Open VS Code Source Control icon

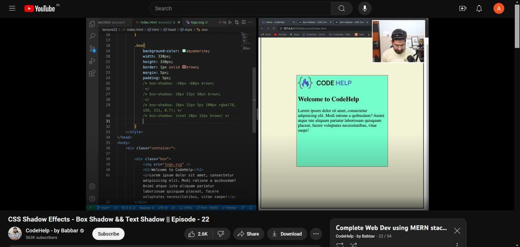pyautogui.click(x=92, y=49)
